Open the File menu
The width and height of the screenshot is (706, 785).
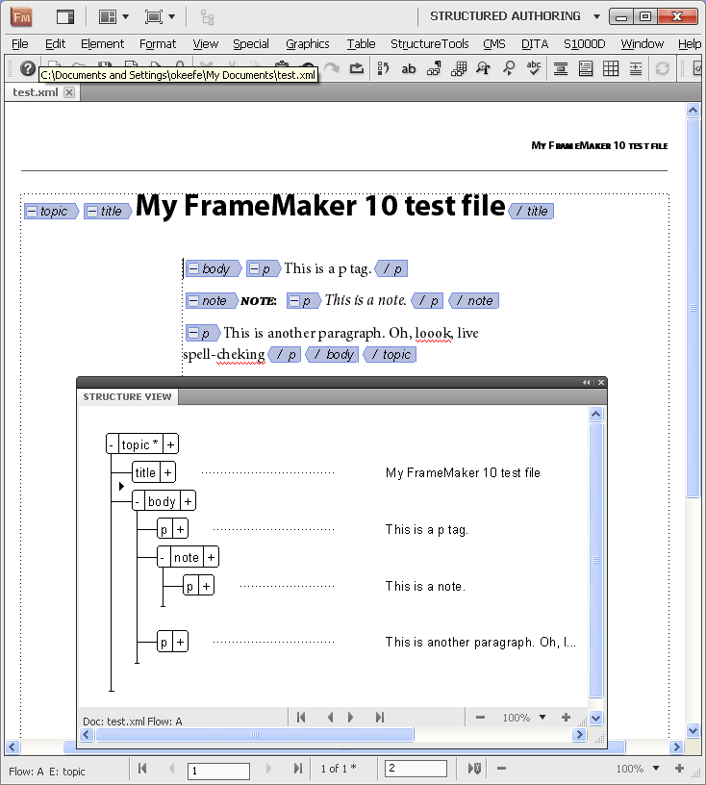tap(19, 44)
